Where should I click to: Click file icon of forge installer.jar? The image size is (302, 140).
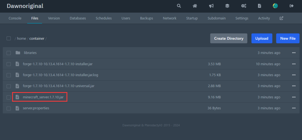(x=17, y=64)
